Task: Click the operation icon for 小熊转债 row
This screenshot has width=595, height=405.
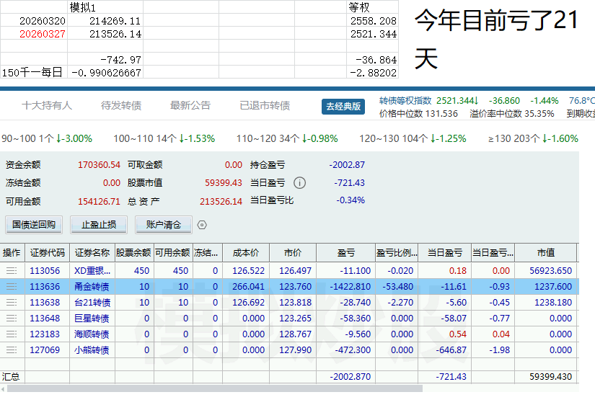Action: pyautogui.click(x=12, y=350)
